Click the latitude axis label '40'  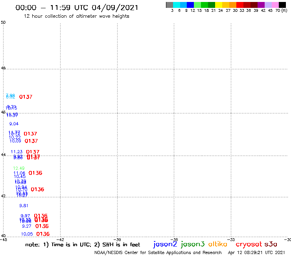pyautogui.click(x=3, y=236)
